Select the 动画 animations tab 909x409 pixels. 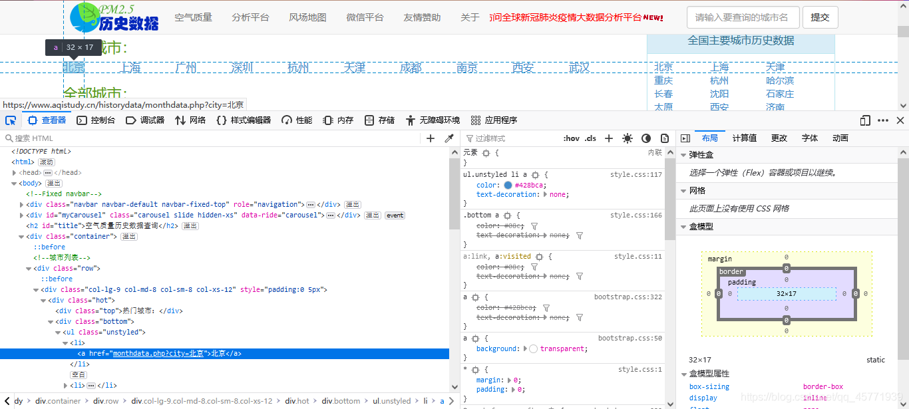[x=840, y=138]
